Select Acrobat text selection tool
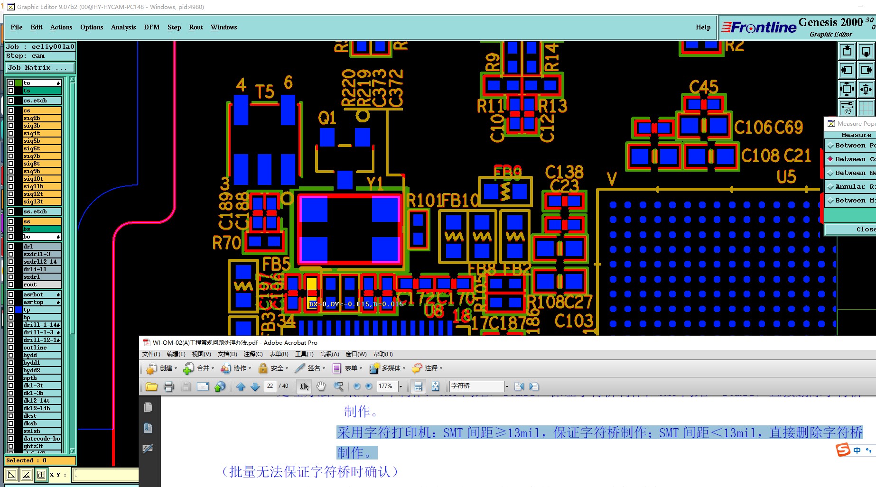This screenshot has width=876, height=487. 304,386
